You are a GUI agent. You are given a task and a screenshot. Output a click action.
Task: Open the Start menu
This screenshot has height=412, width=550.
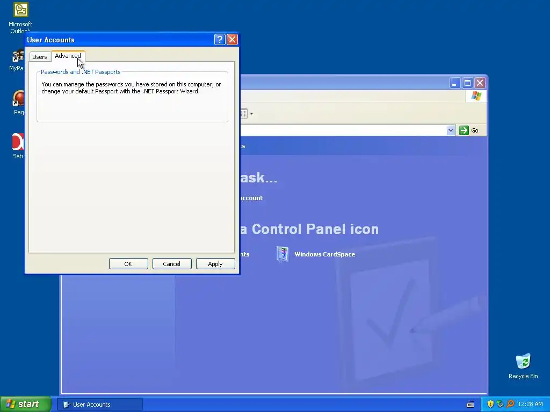coord(26,404)
